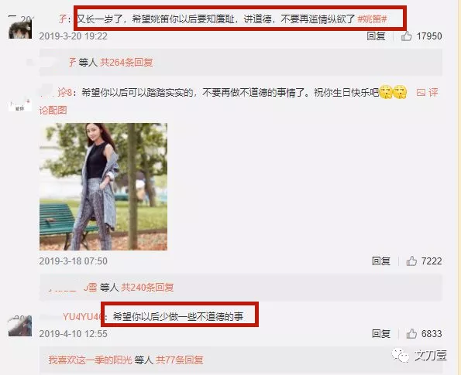Open the #姚笛# hashtag topic

coord(372,19)
